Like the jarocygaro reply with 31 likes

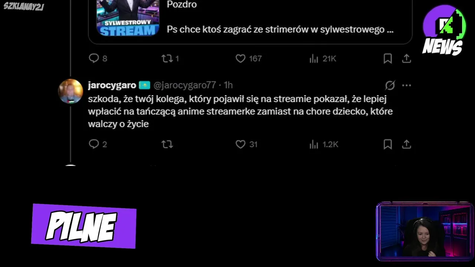coord(246,144)
